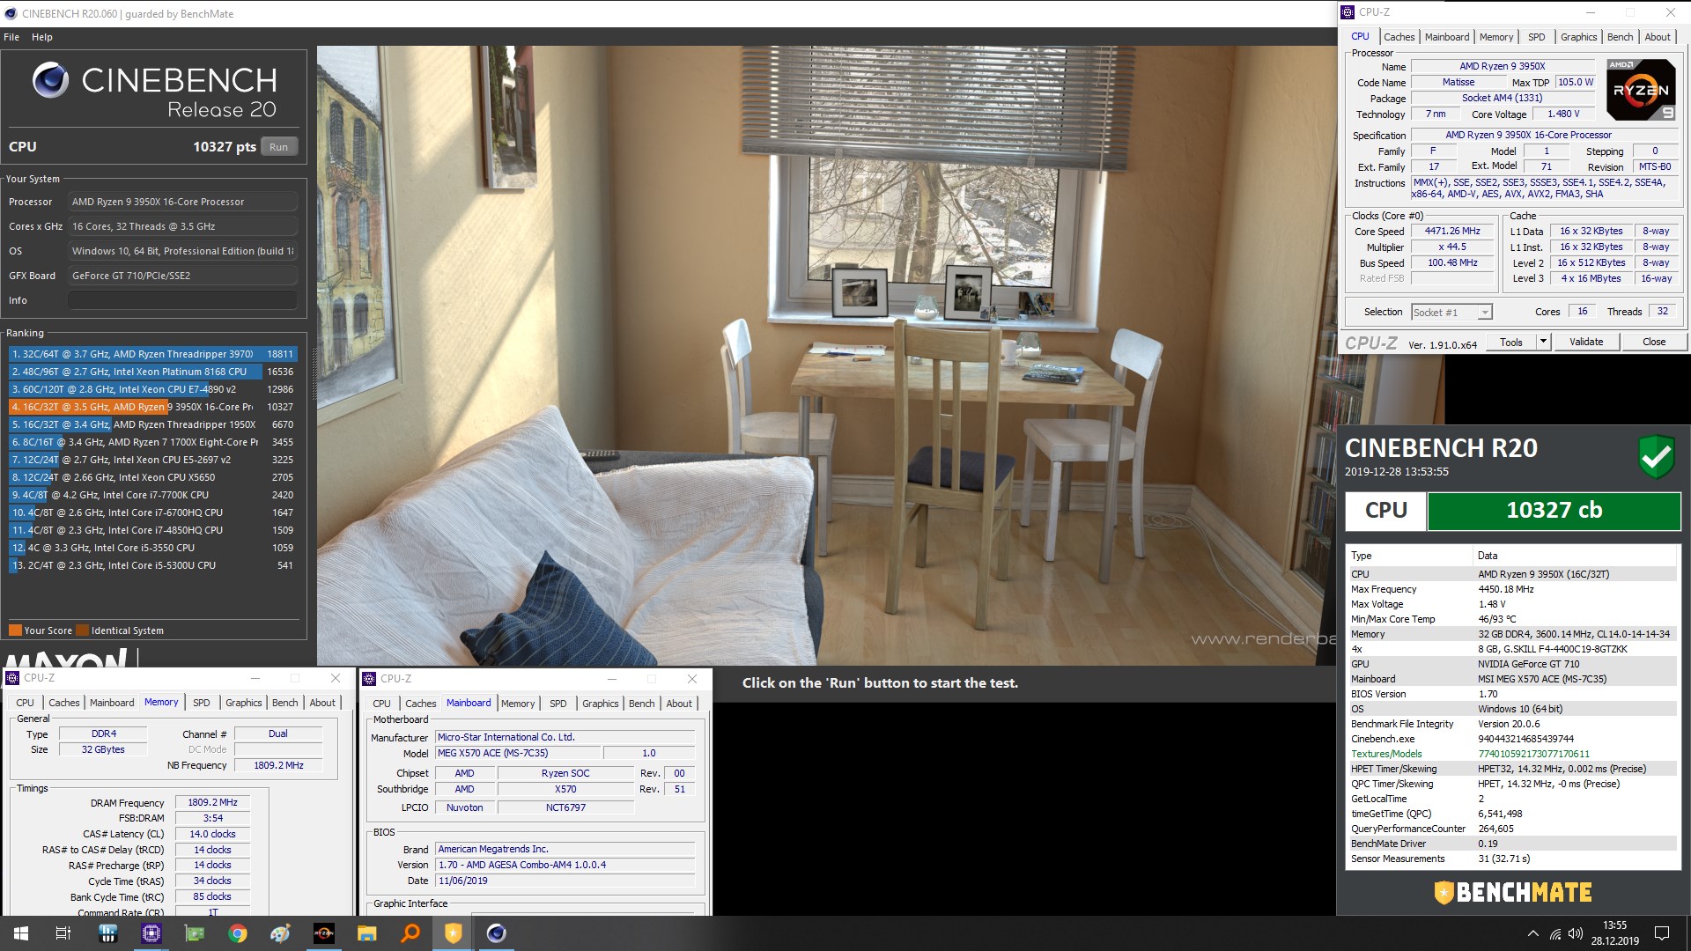Click the Identical System legend swatch
The height and width of the screenshot is (951, 1691).
click(82, 630)
